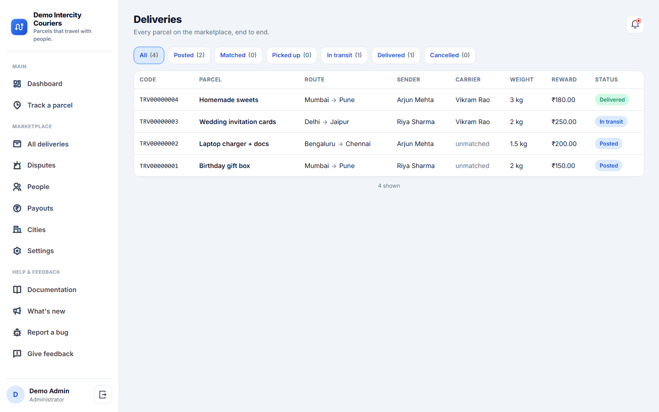659x412 pixels.
Task: Click the Dashboard grid icon
Action: coord(17,84)
